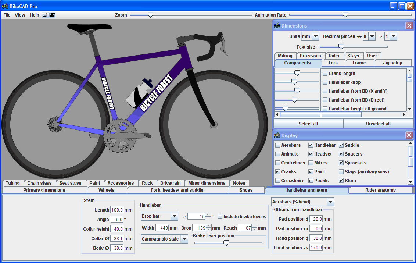Click the panel layout icon beside the padlock
This screenshot has width=416, height=263.
pyautogui.click(x=52, y=15)
